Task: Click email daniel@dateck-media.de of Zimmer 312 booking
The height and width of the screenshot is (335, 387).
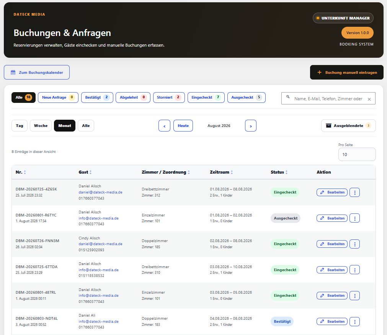Action: coord(100,192)
